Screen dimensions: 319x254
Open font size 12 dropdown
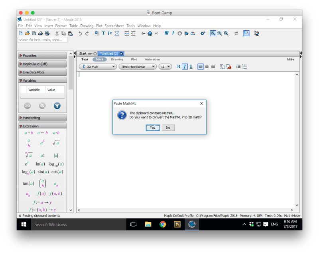165,67
